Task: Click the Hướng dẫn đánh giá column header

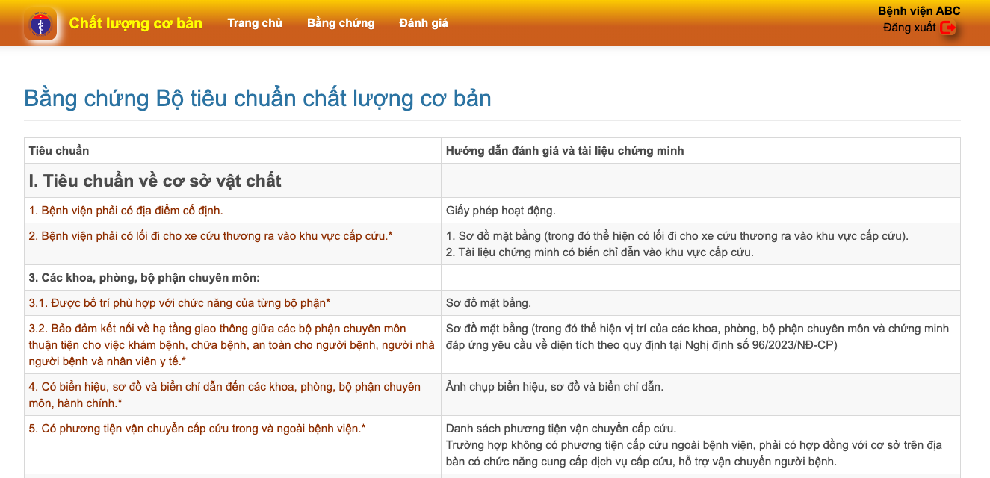Action: [x=564, y=151]
